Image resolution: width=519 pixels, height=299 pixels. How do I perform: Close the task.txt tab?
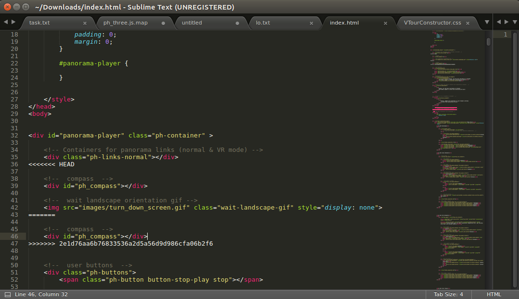85,23
